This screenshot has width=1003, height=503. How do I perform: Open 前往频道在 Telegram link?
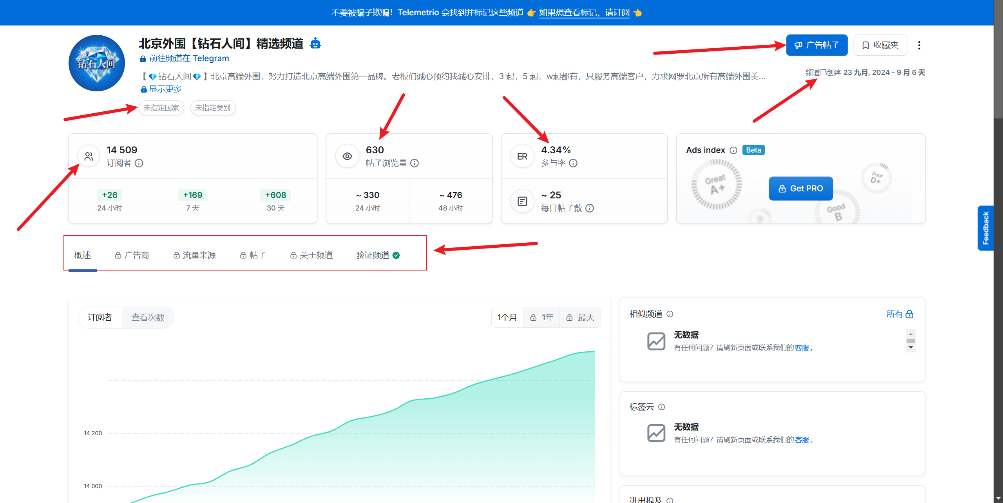pyautogui.click(x=184, y=58)
